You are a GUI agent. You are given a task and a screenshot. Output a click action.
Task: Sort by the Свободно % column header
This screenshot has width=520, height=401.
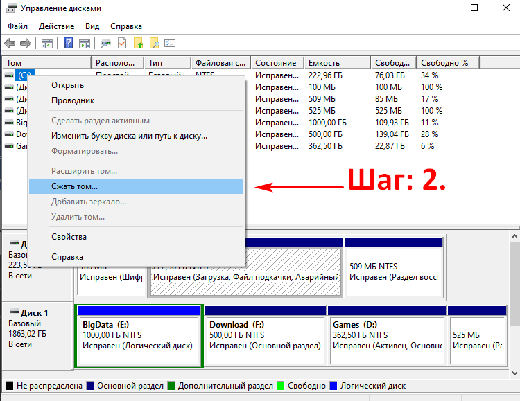coord(448,62)
